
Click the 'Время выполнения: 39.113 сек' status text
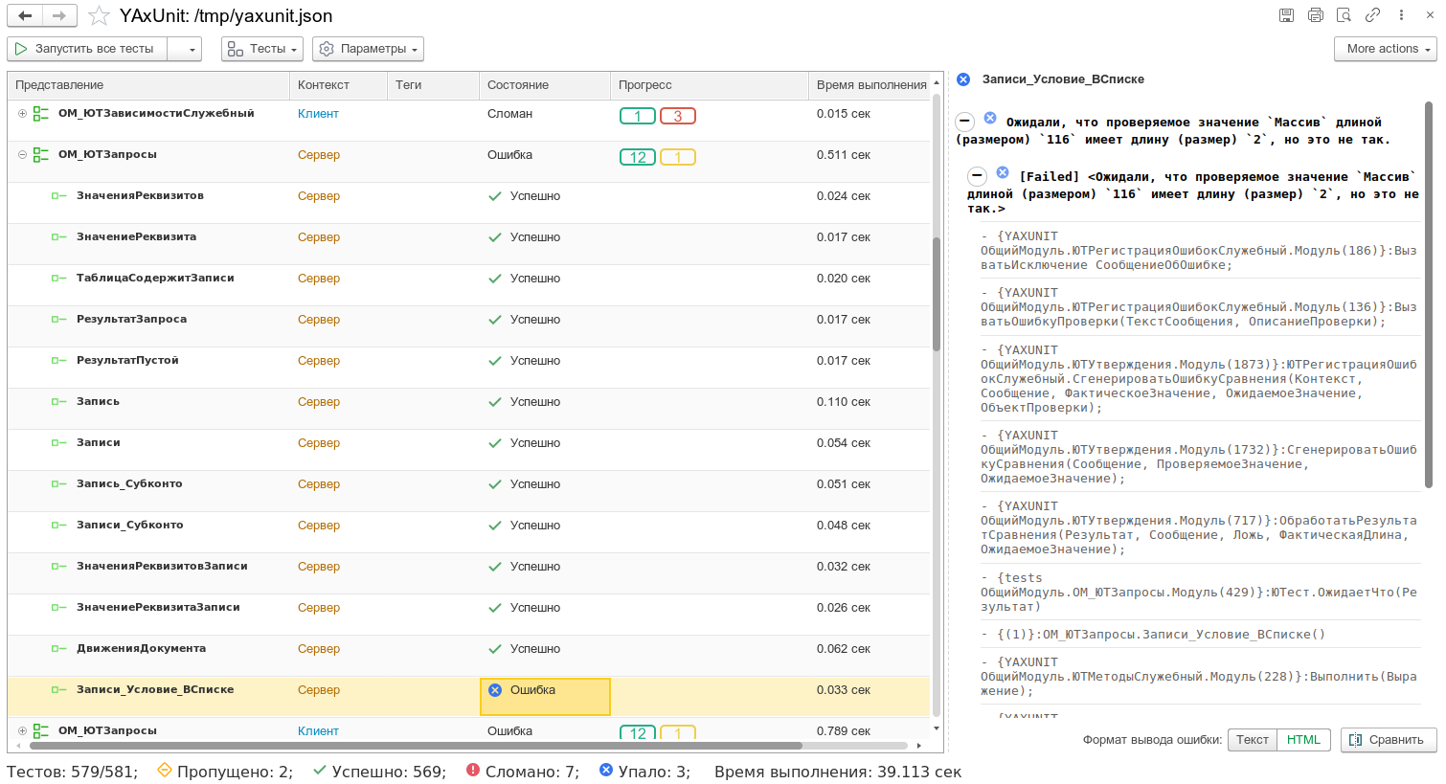[838, 772]
